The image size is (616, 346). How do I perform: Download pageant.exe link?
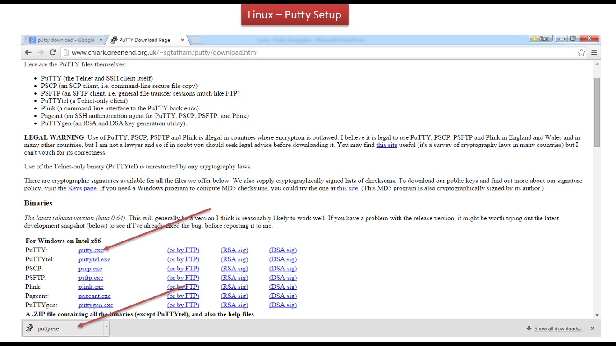coord(95,296)
